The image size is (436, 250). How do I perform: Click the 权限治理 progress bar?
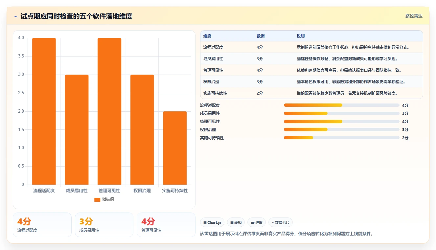[342, 130]
